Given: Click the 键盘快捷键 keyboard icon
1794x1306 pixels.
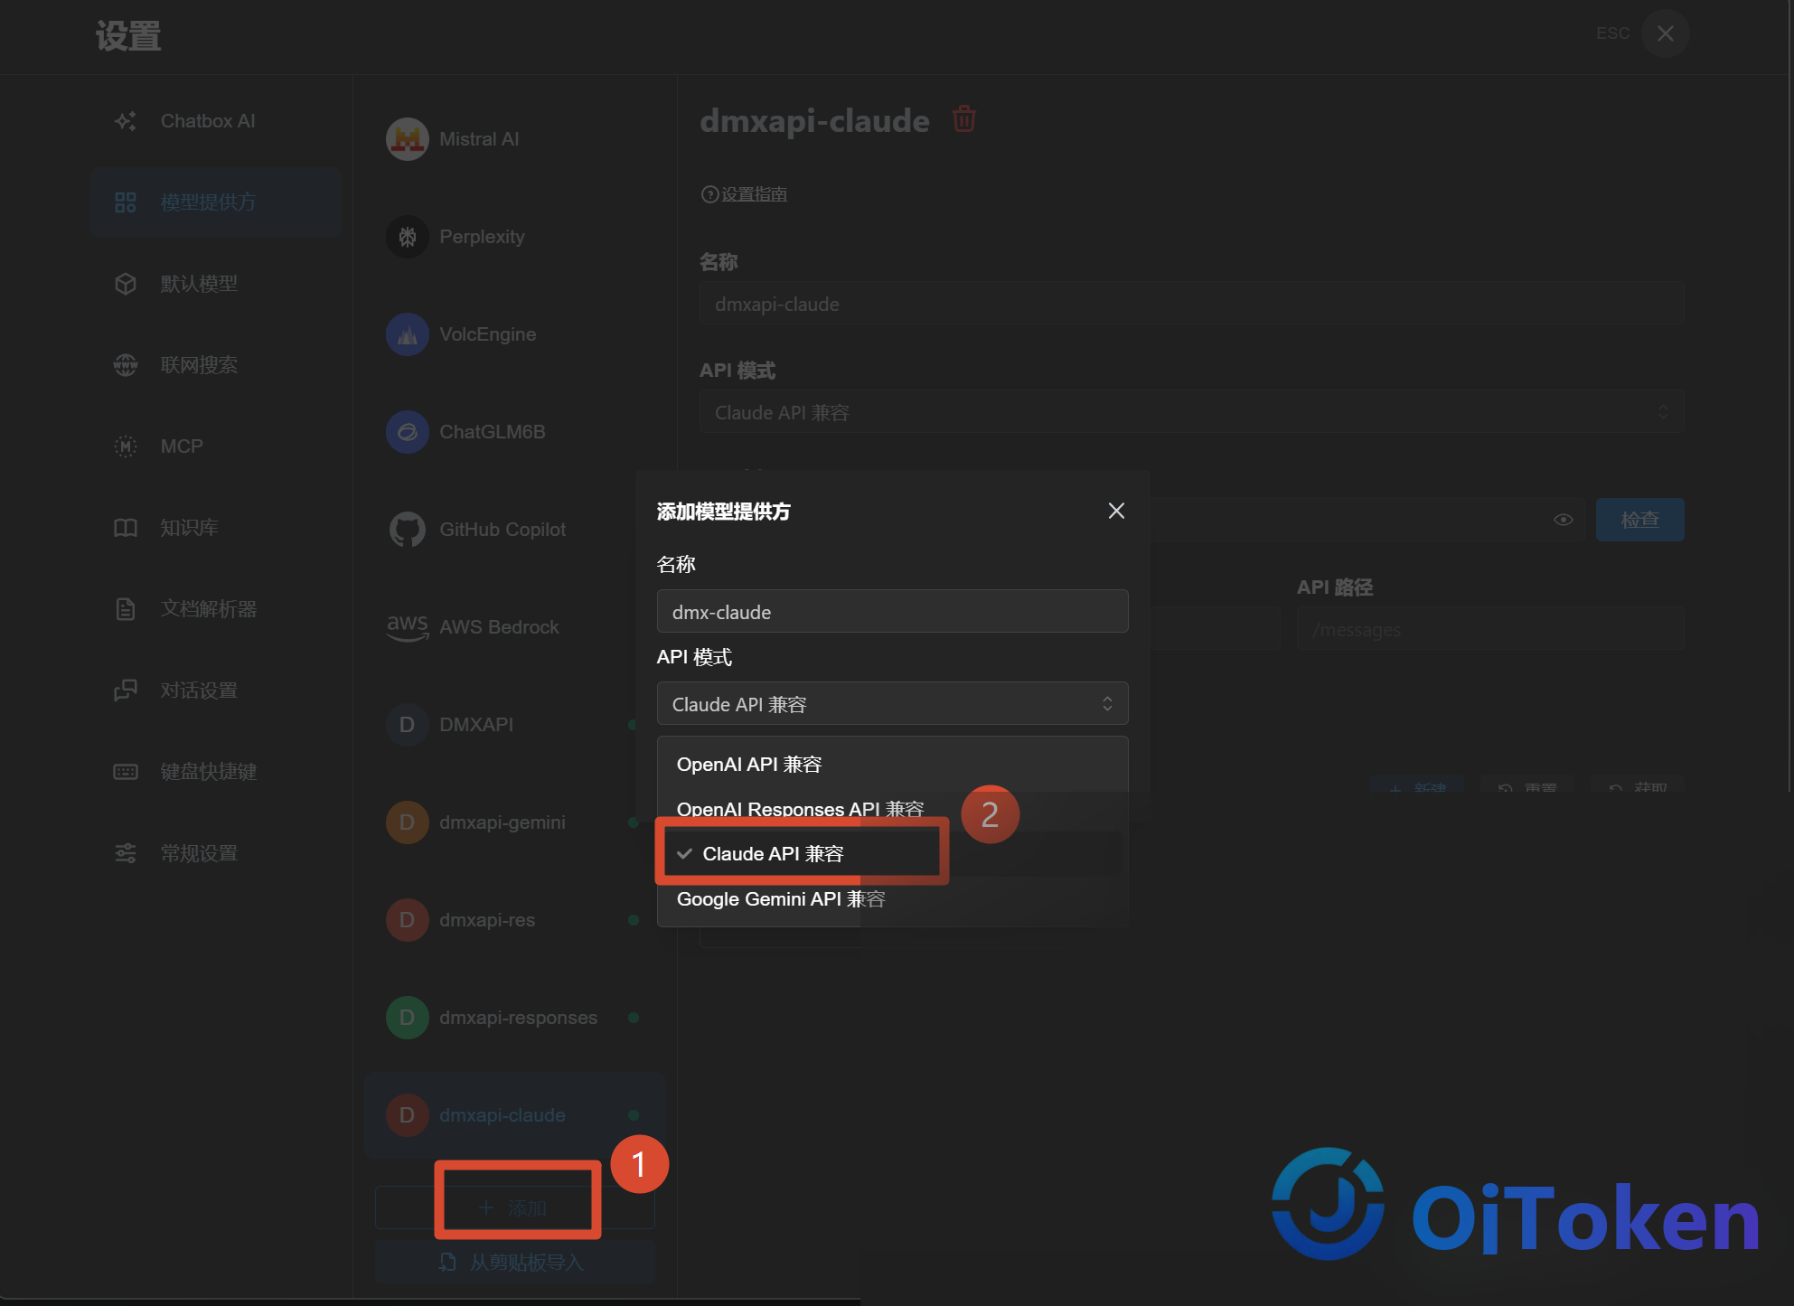Looking at the screenshot, I should point(126,772).
